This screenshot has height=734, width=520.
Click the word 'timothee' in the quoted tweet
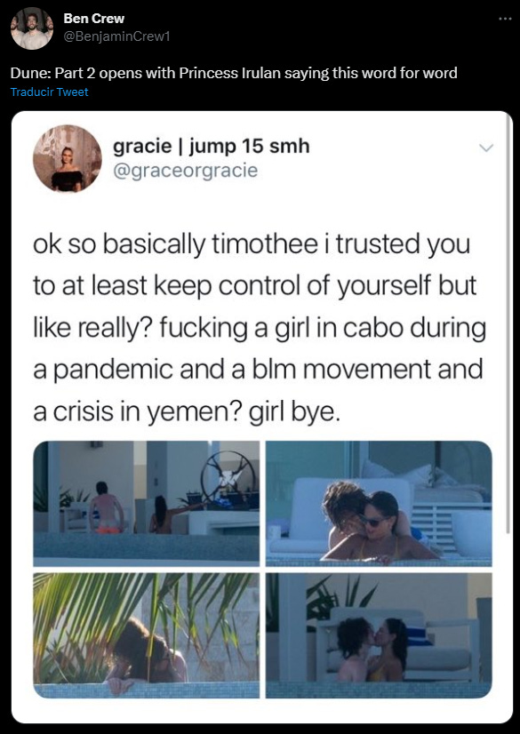[x=265, y=243]
